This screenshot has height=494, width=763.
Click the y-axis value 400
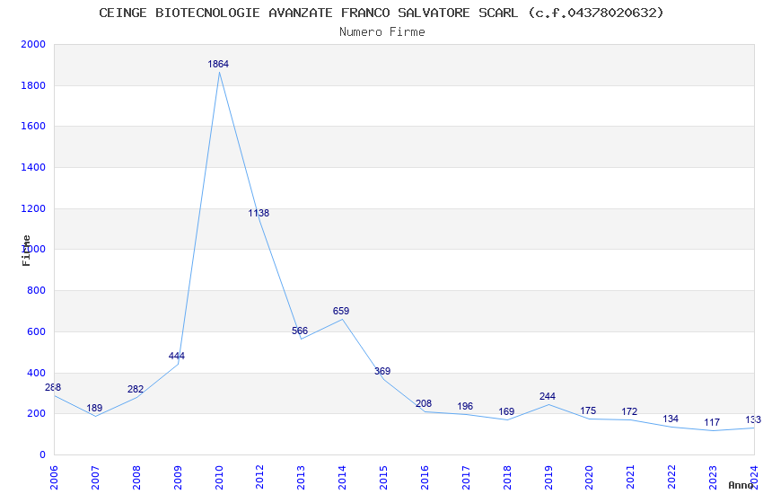(36, 374)
